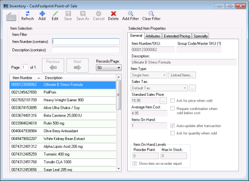
Task: Select Rutin 500 mg row
Action: tap(63, 123)
